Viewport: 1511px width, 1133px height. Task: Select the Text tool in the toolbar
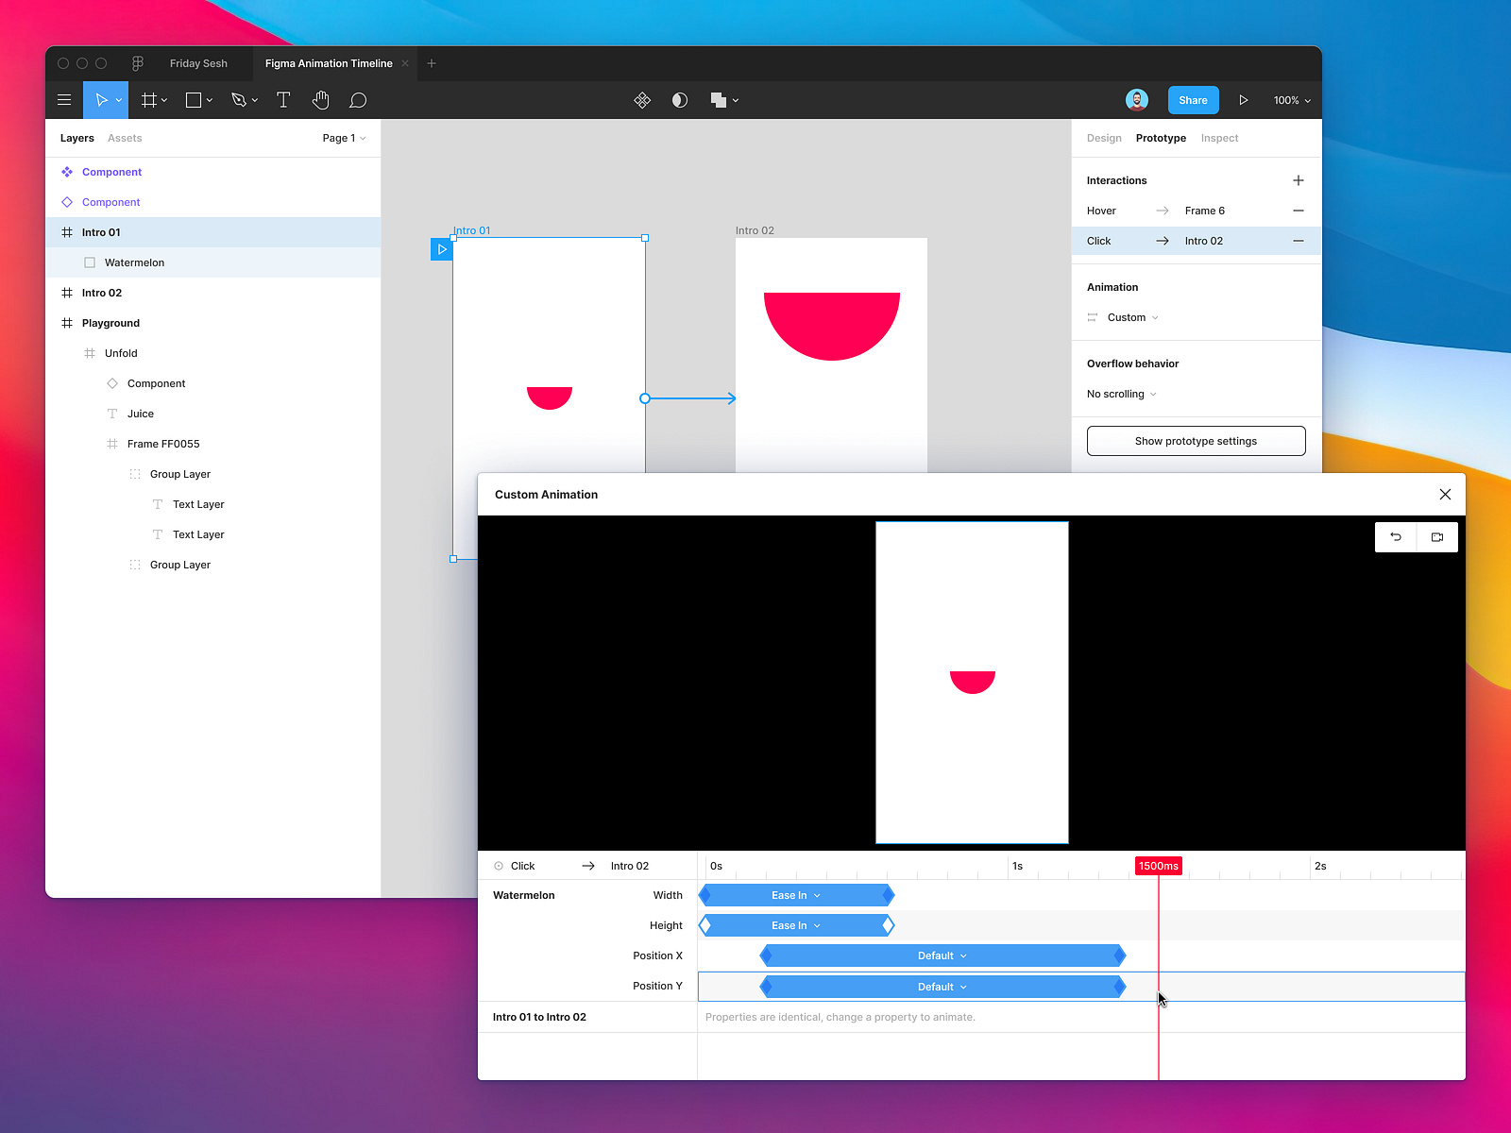click(283, 100)
